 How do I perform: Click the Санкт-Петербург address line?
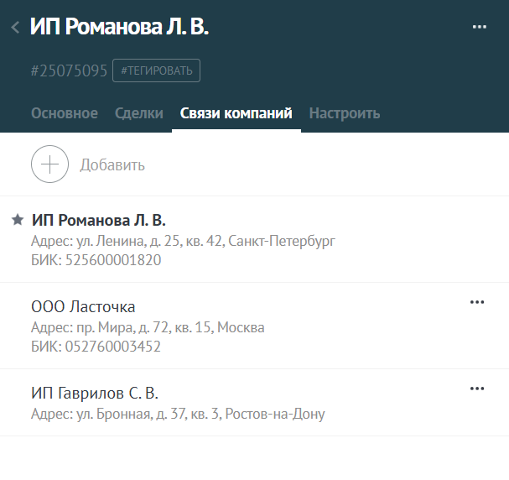[x=183, y=242]
